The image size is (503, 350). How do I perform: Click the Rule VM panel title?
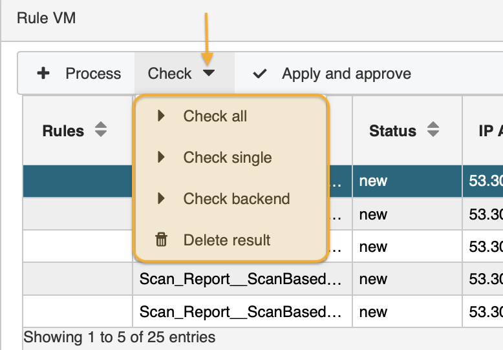coord(46,17)
